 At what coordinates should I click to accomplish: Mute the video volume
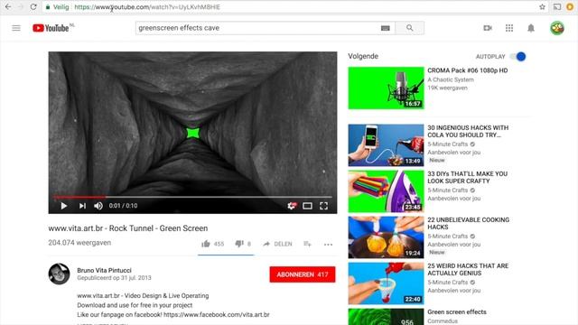click(98, 206)
